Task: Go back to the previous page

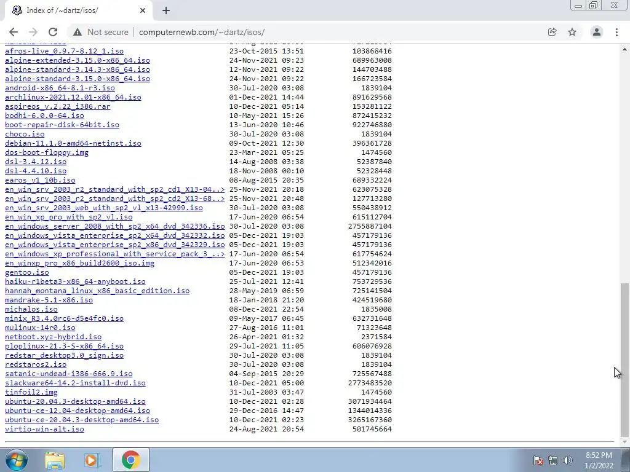Action: tap(14, 32)
